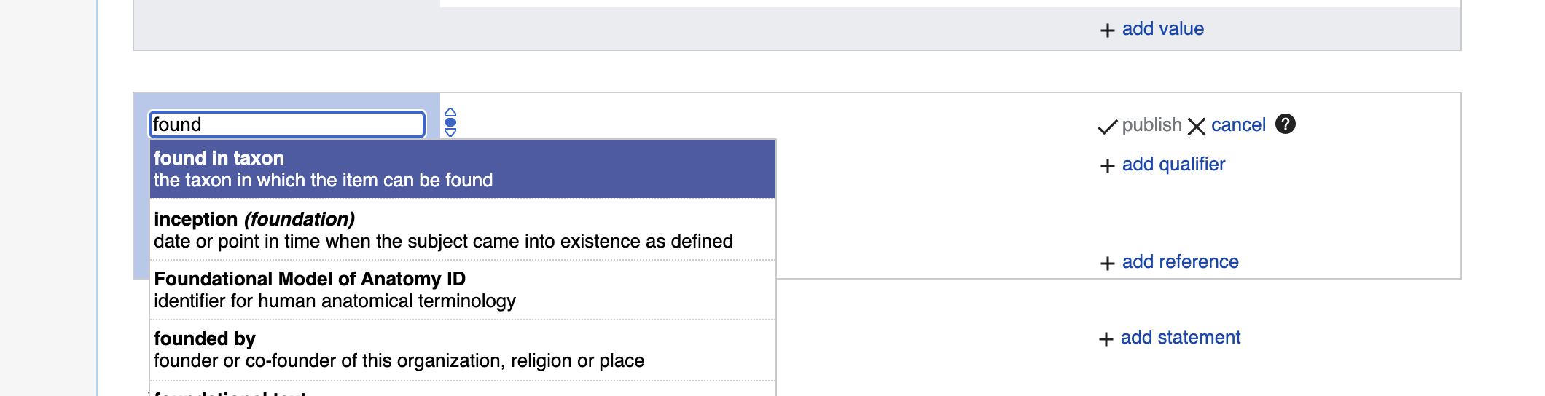Publish the statement via publish text

pos(1151,125)
